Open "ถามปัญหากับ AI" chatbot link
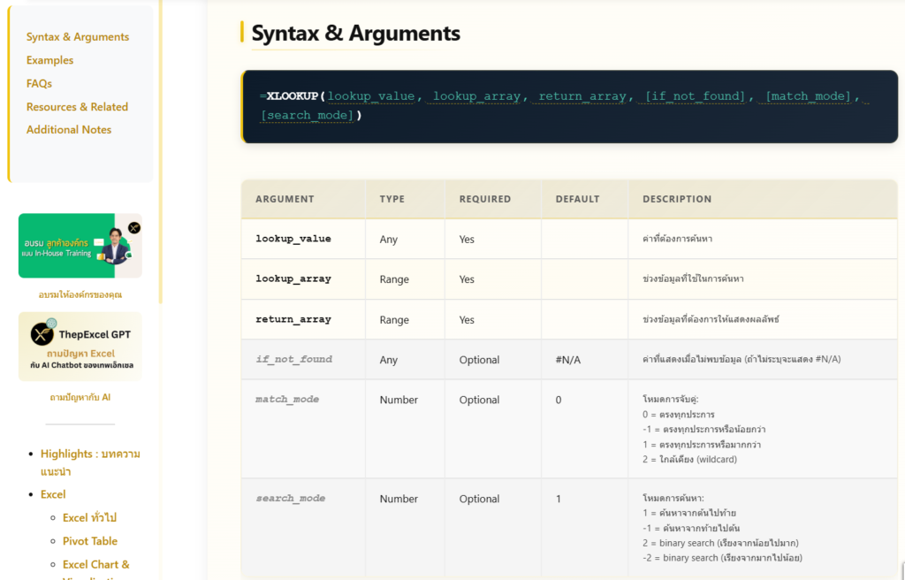Viewport: 905px width, 580px height. (80, 397)
